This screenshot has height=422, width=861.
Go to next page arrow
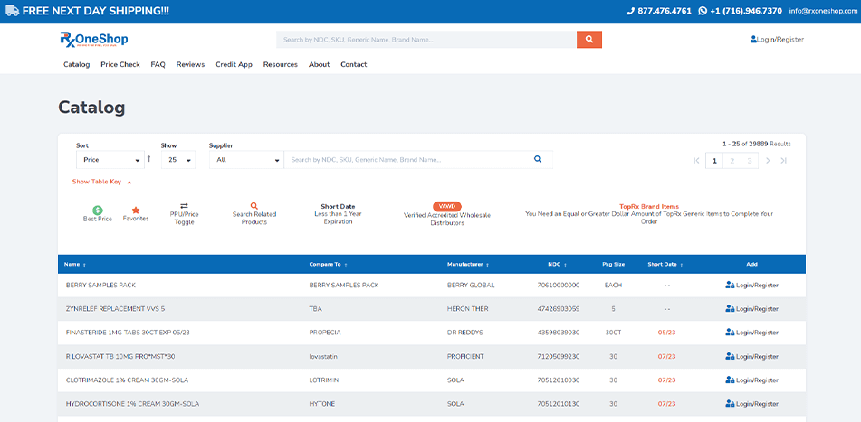click(768, 161)
